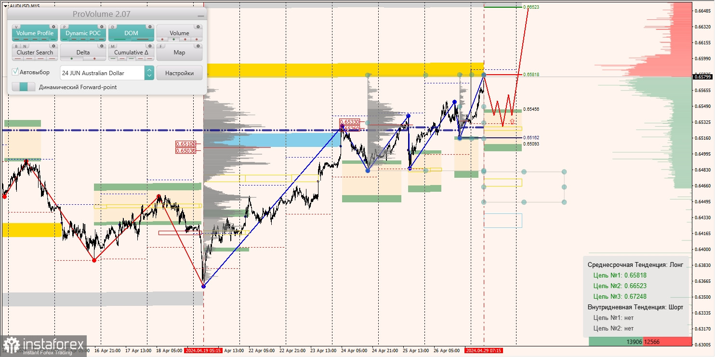Open DOM settings gear icon
715x357 pixels.
tap(150, 27)
